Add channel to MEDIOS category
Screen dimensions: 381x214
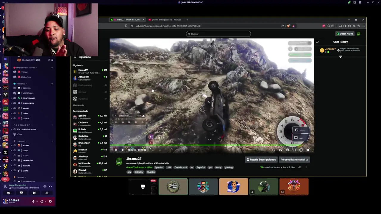tap(52, 141)
